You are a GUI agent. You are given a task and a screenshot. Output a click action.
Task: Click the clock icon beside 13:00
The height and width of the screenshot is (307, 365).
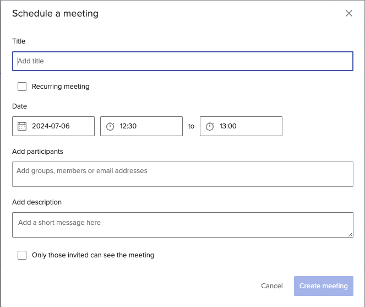point(210,126)
